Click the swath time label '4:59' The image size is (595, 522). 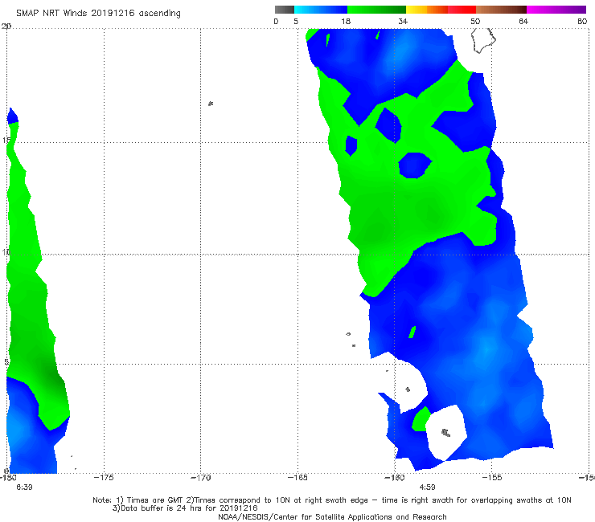427,487
